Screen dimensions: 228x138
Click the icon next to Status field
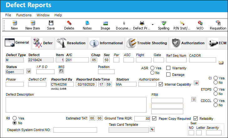tap(28, 71)
